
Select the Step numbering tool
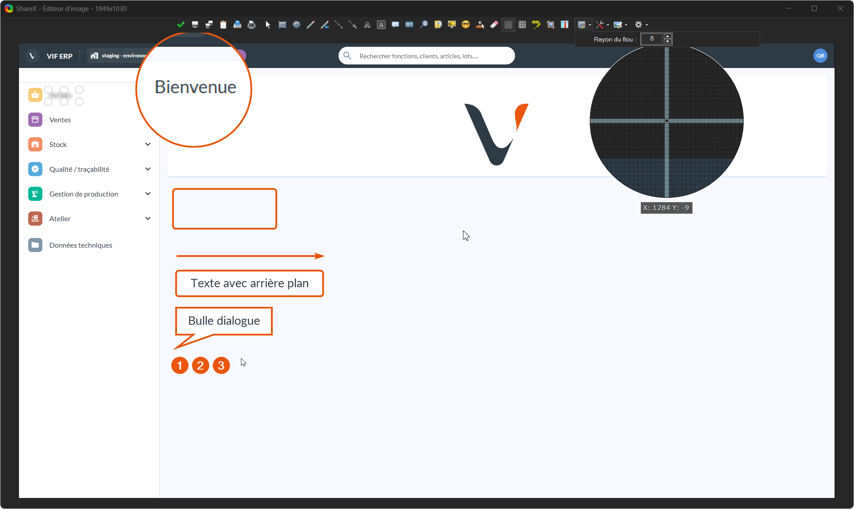(410, 25)
